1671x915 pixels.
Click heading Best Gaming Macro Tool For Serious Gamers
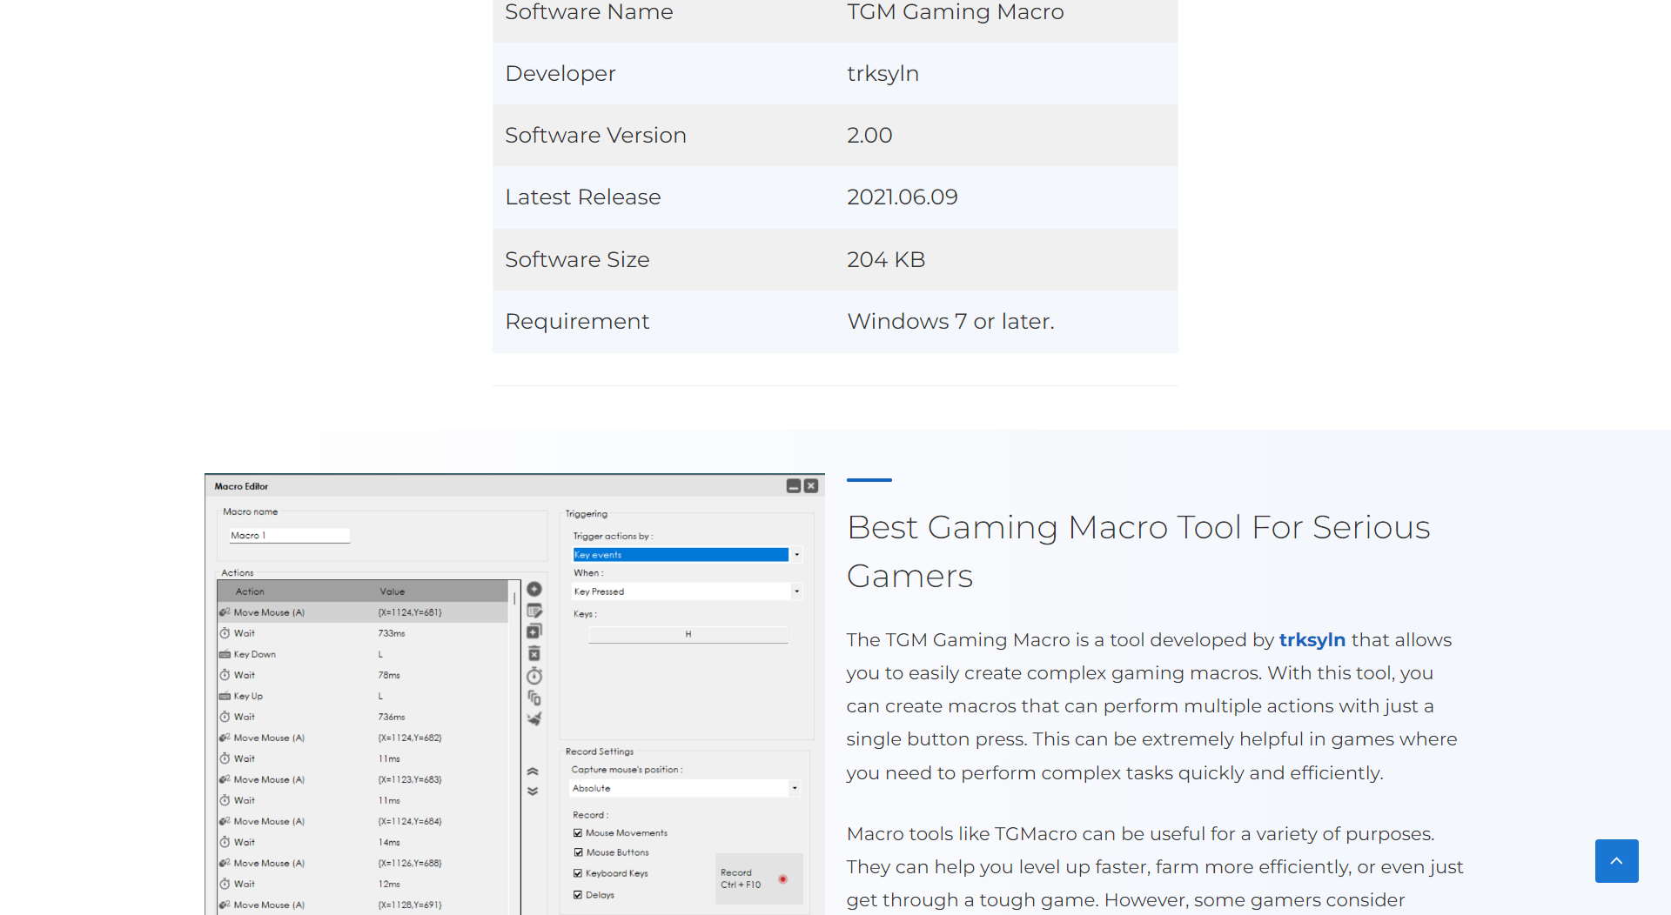point(1138,551)
